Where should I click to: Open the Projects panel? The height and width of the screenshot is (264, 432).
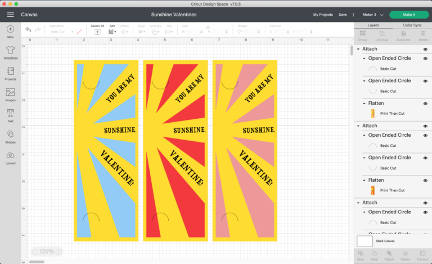point(10,73)
